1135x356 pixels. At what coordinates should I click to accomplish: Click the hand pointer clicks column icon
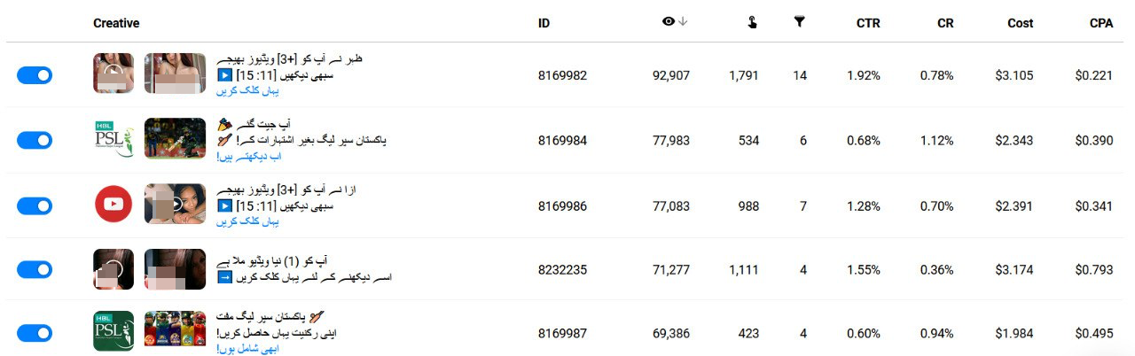pos(752,23)
